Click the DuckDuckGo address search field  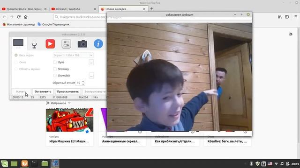(80, 17)
